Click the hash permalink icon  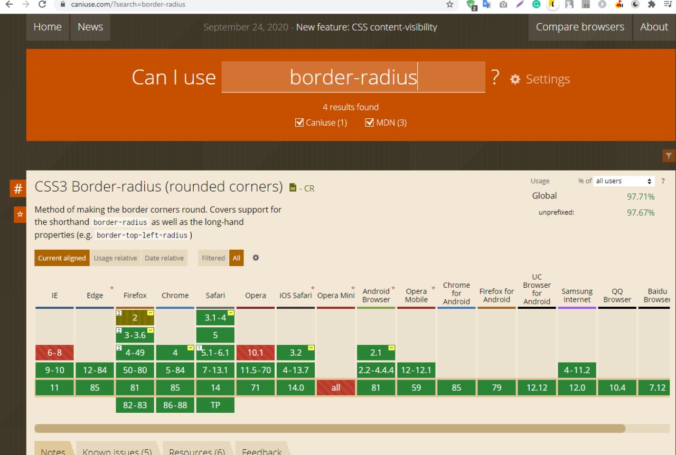[18, 188]
